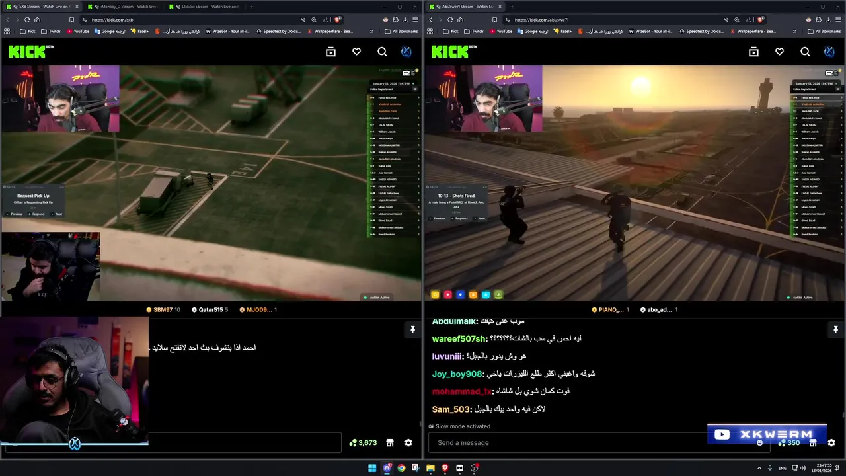Screen dimensions: 846x476
Task: Open volume control in system tray
Action: [x=803, y=468]
